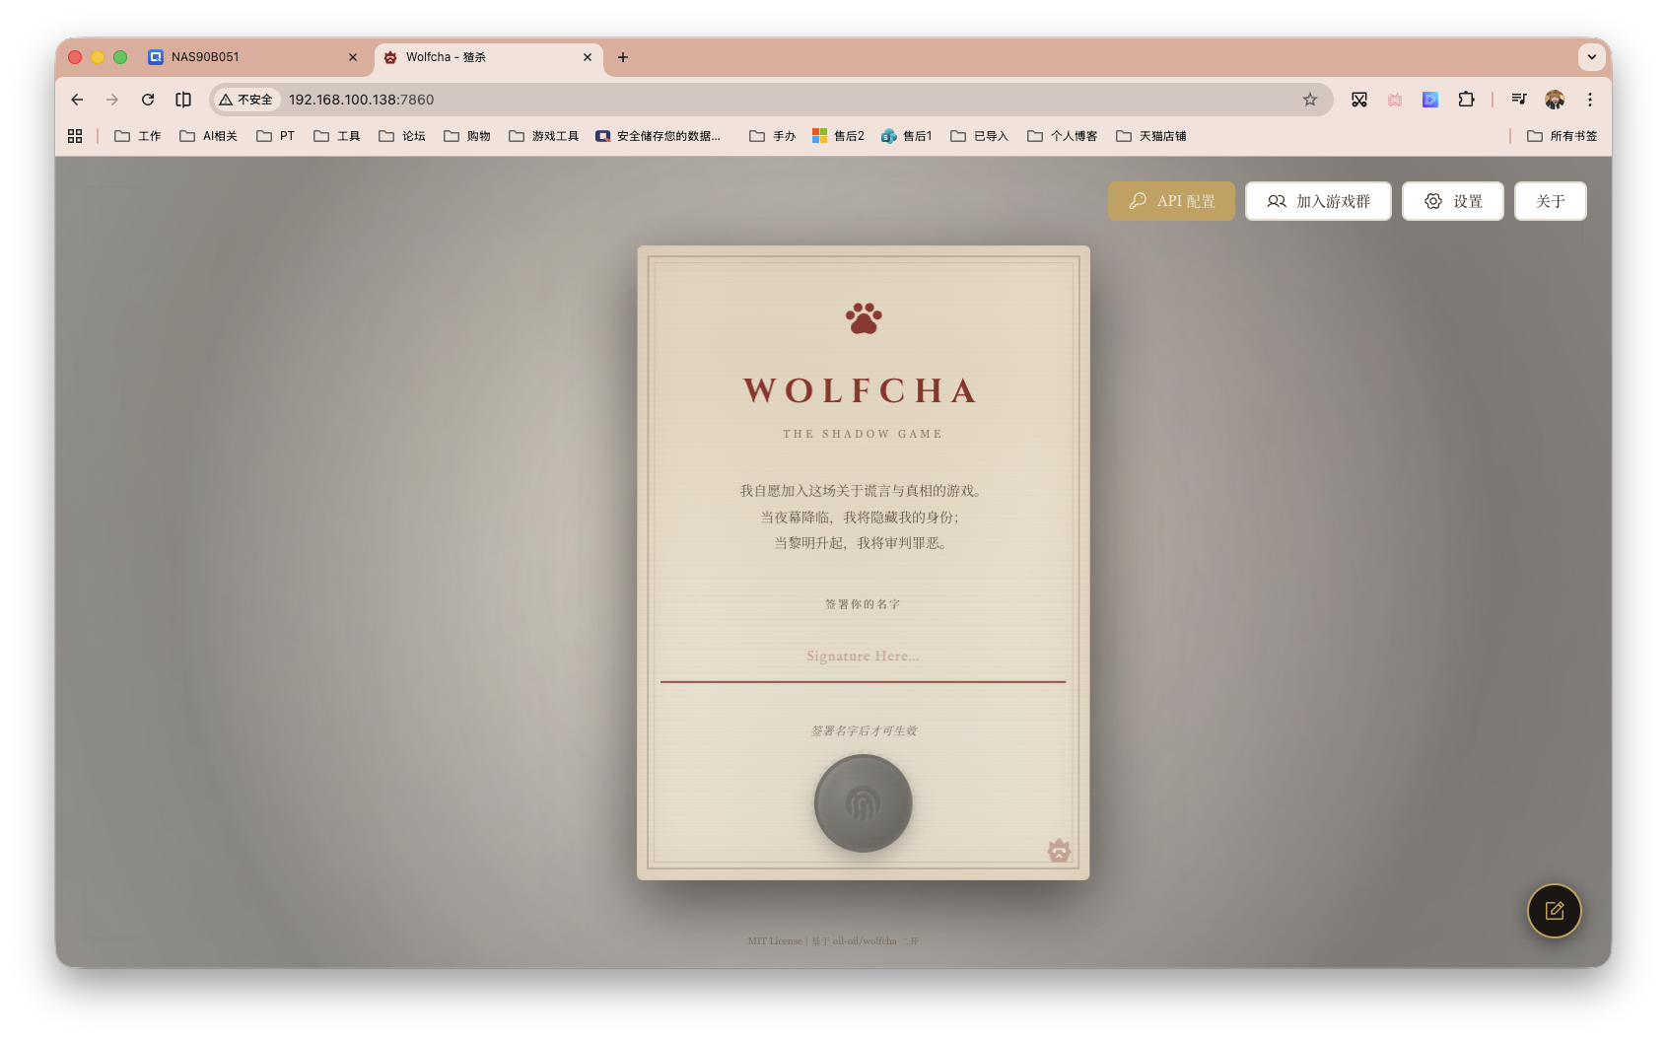Bookmark this page with star icon
Viewport: 1667px width, 1041px height.
[x=1309, y=100]
